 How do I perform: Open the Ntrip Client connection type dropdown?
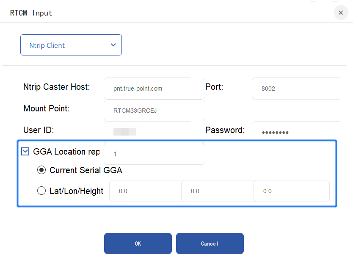[x=71, y=45]
